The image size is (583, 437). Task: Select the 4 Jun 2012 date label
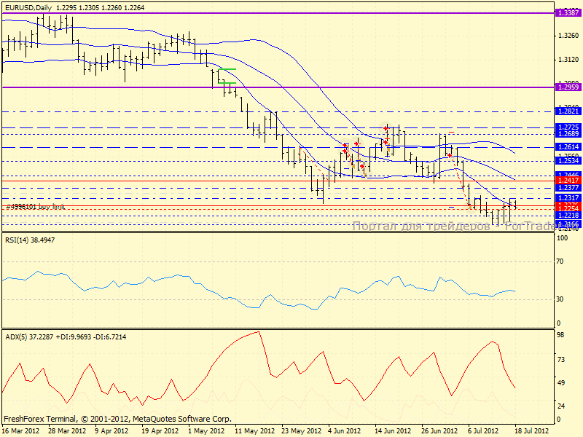coord(344,431)
